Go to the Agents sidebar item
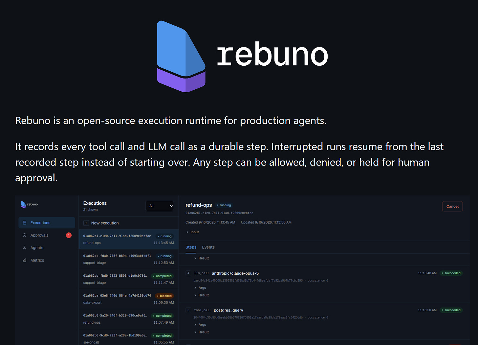This screenshot has height=345, width=478. pyautogui.click(x=47, y=248)
